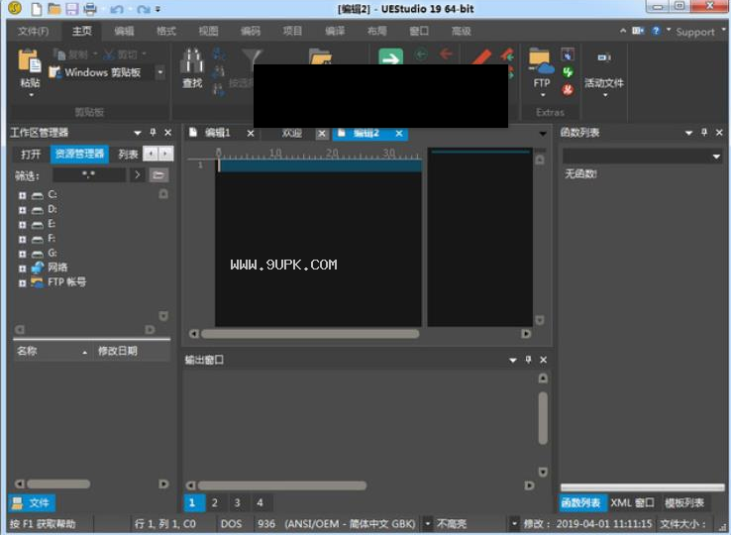The image size is (731, 535).
Task: Click the Redo arrow icon
Action: coord(144,9)
